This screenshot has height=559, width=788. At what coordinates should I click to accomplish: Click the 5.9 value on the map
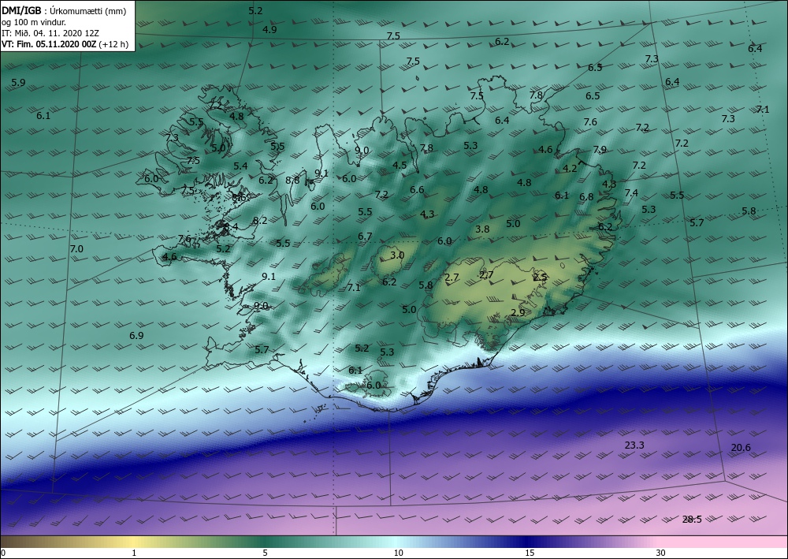click(x=18, y=83)
